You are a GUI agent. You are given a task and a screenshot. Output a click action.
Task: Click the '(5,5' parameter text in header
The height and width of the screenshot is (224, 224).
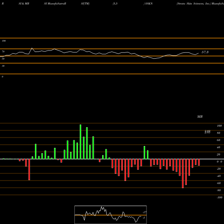[115, 4]
